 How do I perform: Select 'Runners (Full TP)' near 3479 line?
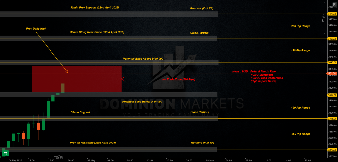pos(202,8)
